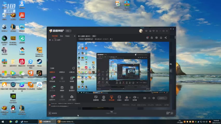Click the 修改 button beside stream title
The width and height of the screenshot is (221, 124).
(94, 36)
